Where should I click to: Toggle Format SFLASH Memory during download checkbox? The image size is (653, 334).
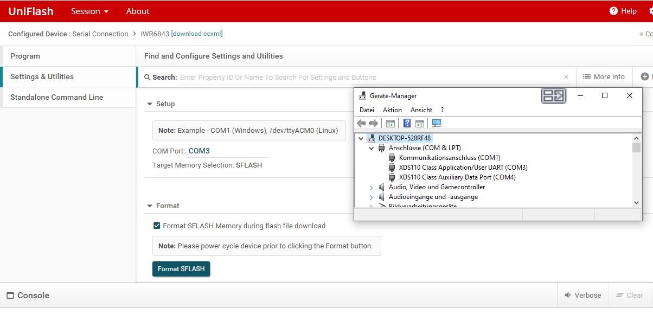tap(157, 226)
